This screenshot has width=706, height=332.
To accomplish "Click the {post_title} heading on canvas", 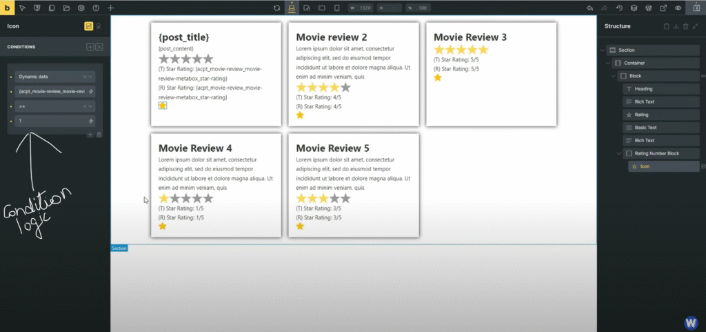I will (183, 37).
